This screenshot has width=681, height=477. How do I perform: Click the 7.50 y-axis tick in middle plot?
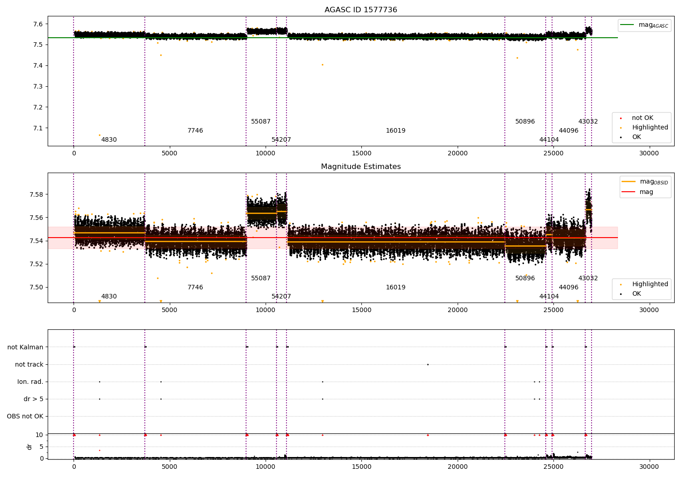(36, 287)
